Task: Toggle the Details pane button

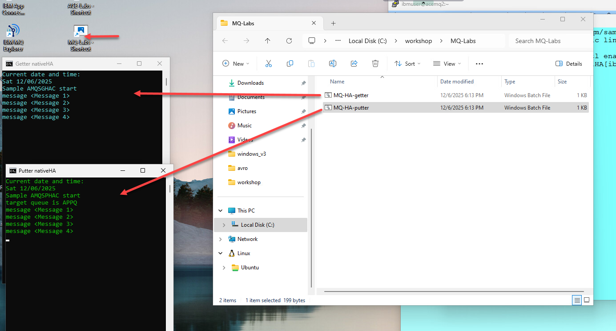Action: pos(569,63)
